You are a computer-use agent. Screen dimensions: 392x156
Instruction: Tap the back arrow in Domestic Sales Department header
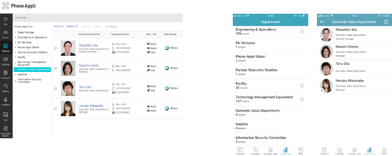coord(322,22)
